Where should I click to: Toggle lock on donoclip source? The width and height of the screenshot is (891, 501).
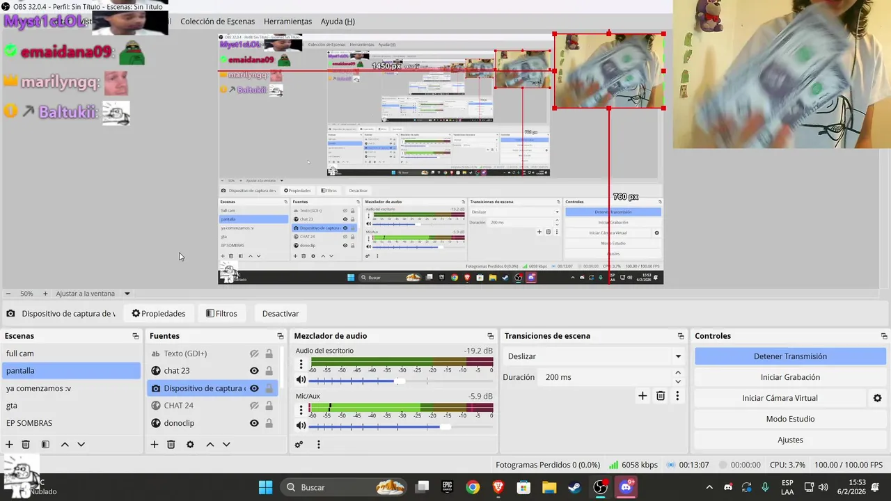269,423
